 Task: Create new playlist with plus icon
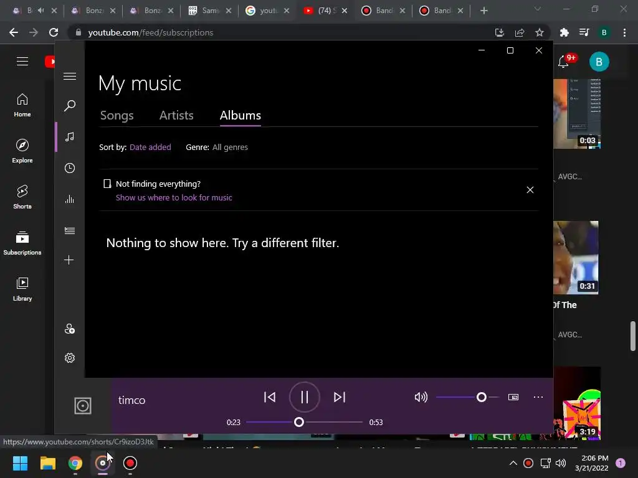[x=69, y=260]
